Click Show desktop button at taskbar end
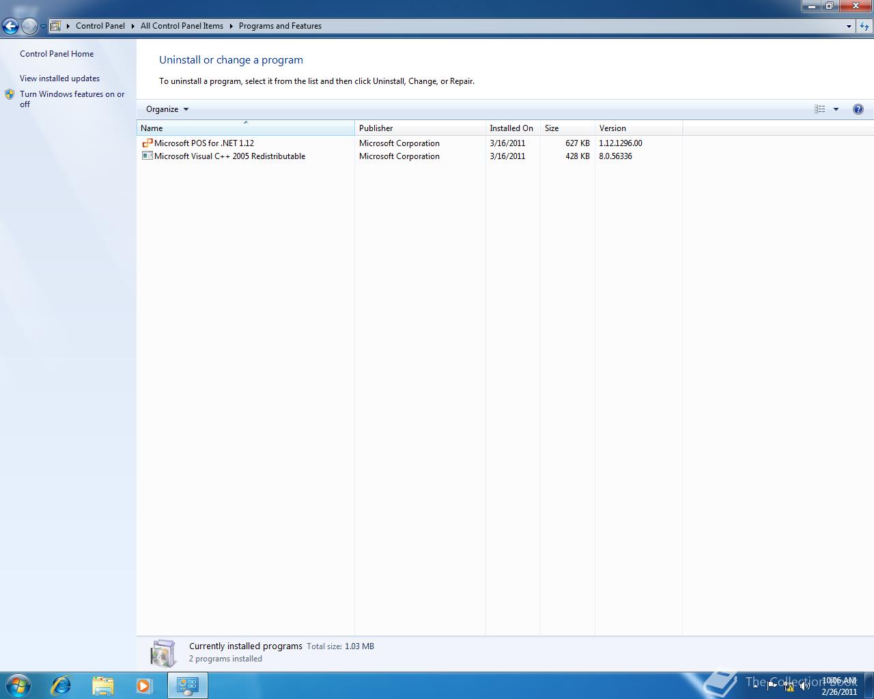 point(869,686)
